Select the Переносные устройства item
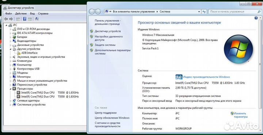The image size is (263, 135). coord(32,85)
